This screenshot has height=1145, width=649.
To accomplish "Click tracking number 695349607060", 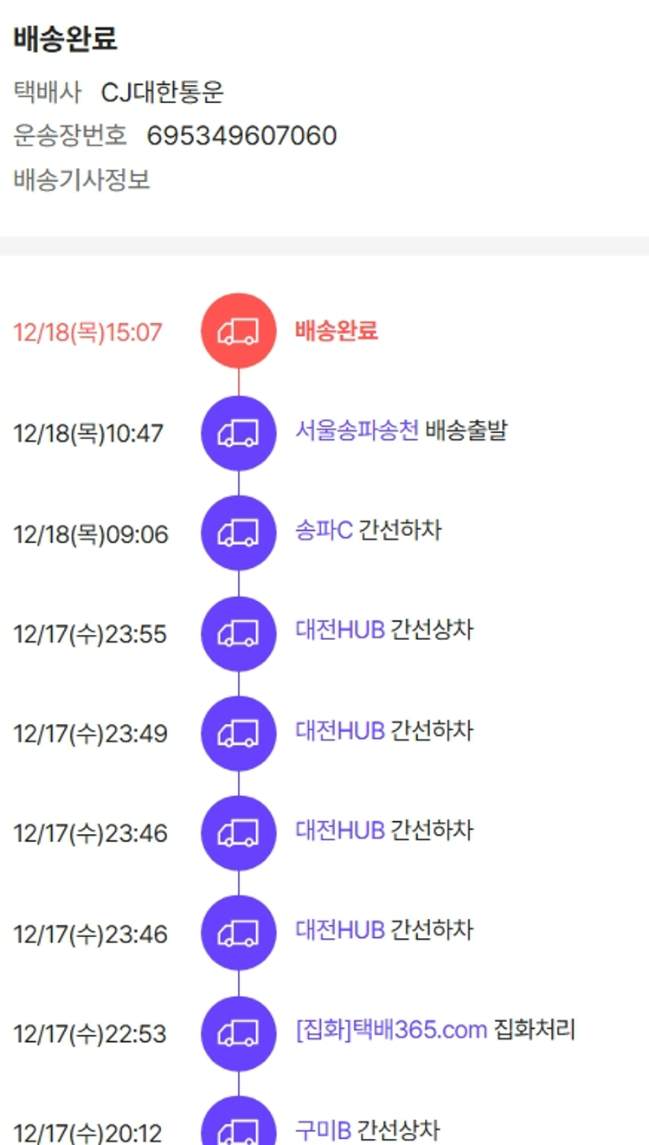I will pyautogui.click(x=241, y=136).
